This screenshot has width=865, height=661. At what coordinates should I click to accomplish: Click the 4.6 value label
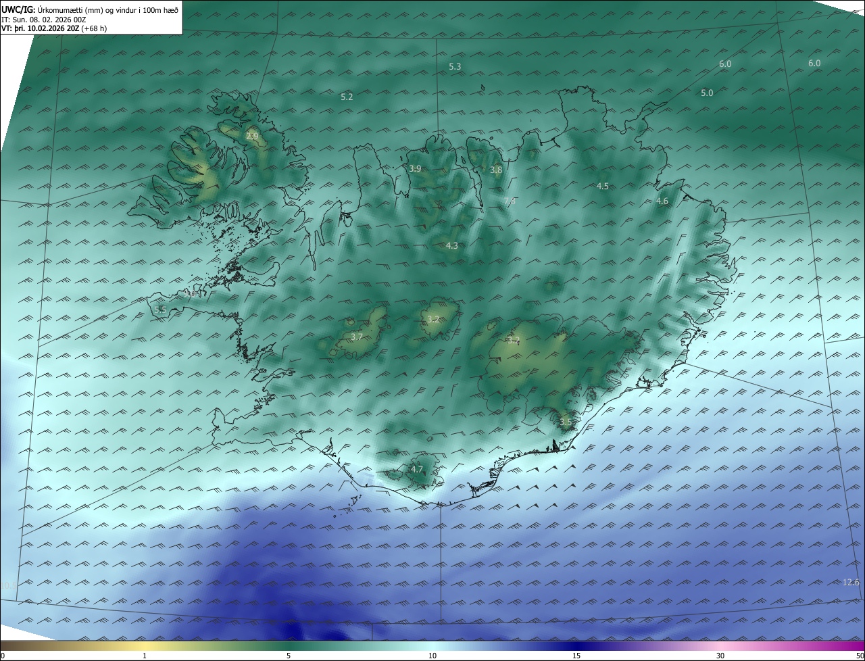(x=662, y=201)
